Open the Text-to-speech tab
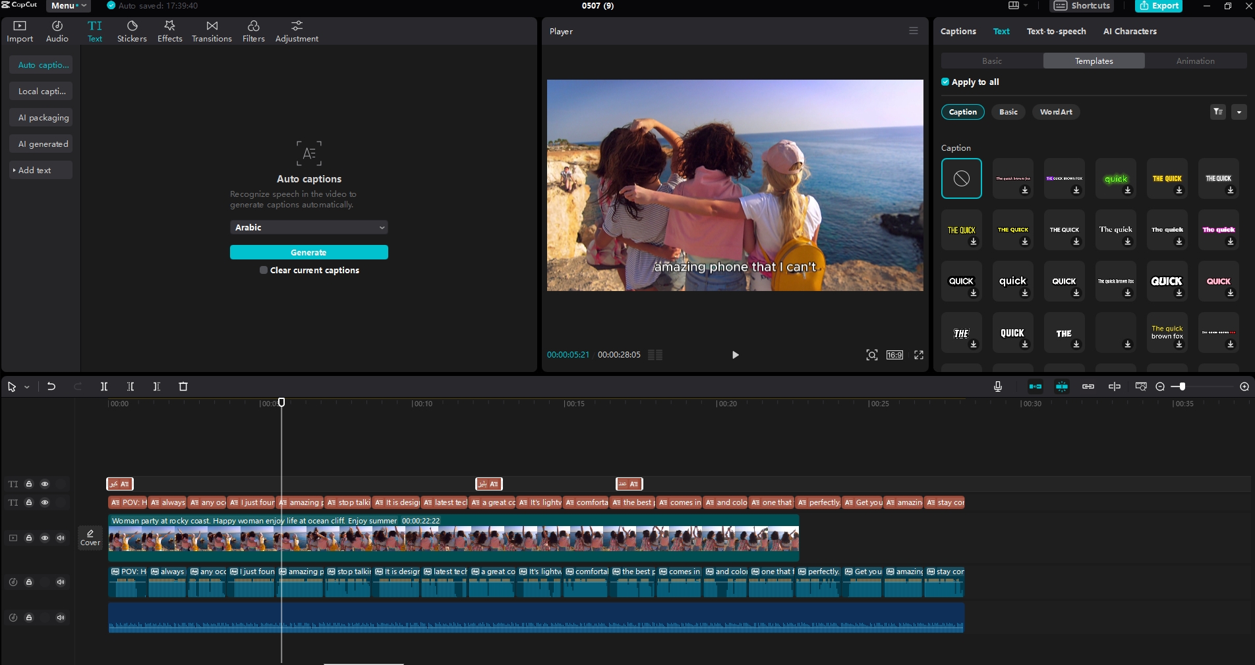Viewport: 1255px width, 665px height. pos(1055,31)
